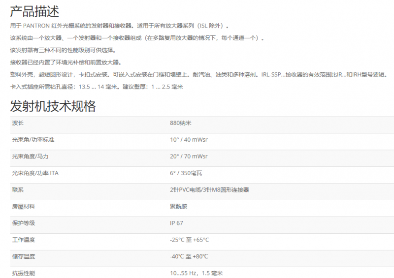
Task: Click the IP 67 protection value
Action: (176, 223)
